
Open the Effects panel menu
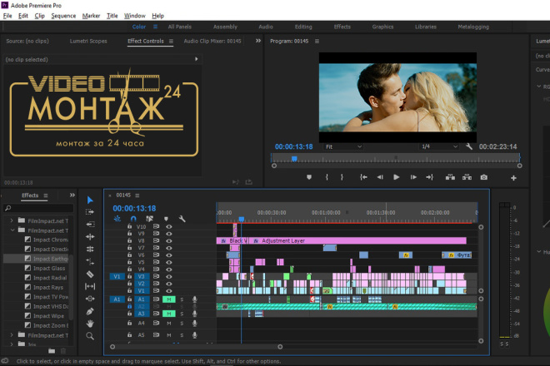[x=46, y=195]
